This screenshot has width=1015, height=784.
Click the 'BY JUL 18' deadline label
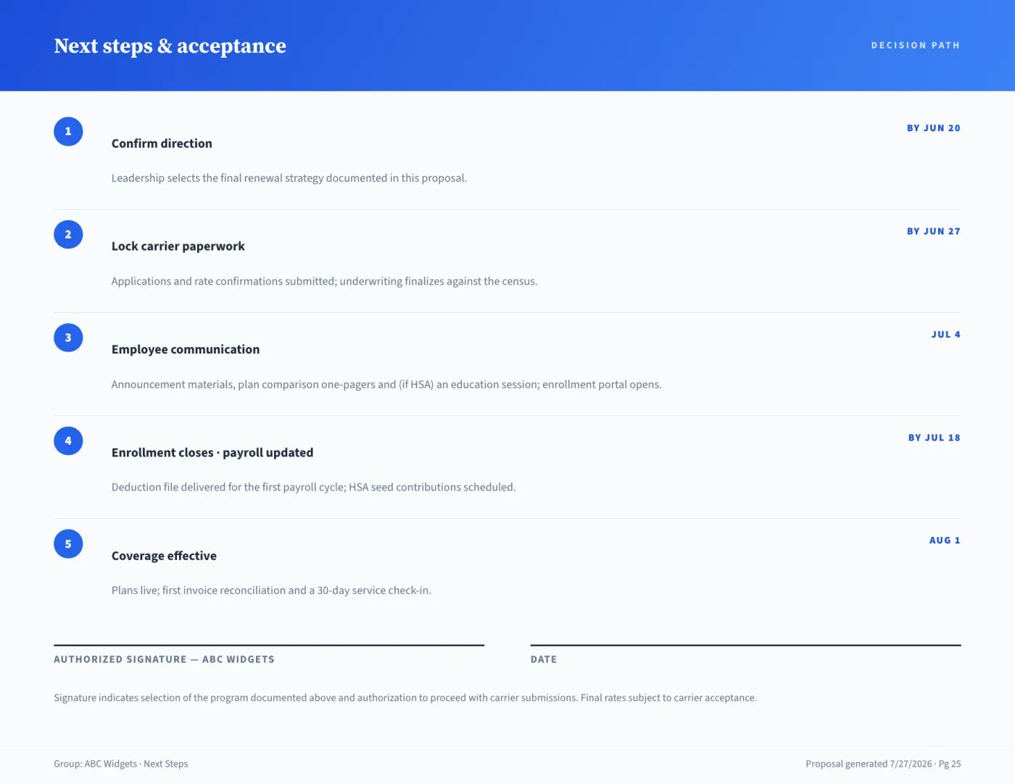pos(934,438)
